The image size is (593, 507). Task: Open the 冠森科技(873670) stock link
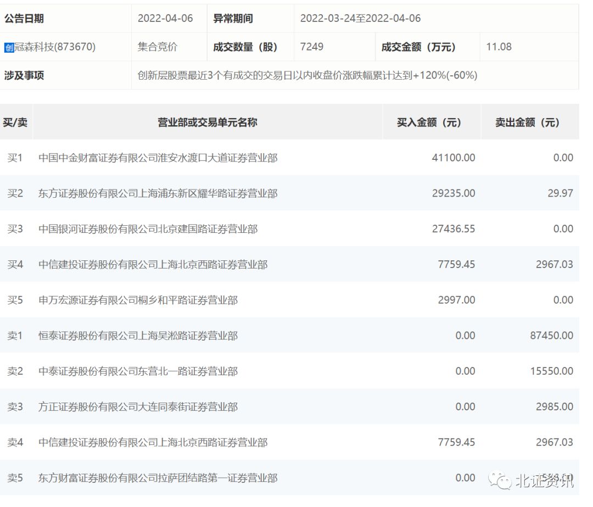[x=54, y=47]
